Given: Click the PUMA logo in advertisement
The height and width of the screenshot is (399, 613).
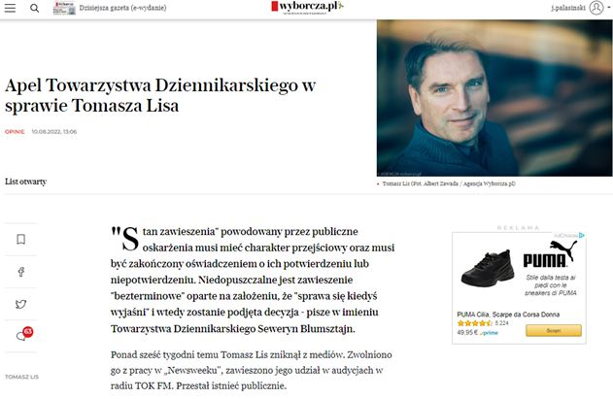Looking at the screenshot, I should tap(550, 254).
